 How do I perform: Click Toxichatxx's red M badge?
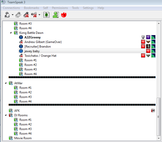(x=143, y=55)
